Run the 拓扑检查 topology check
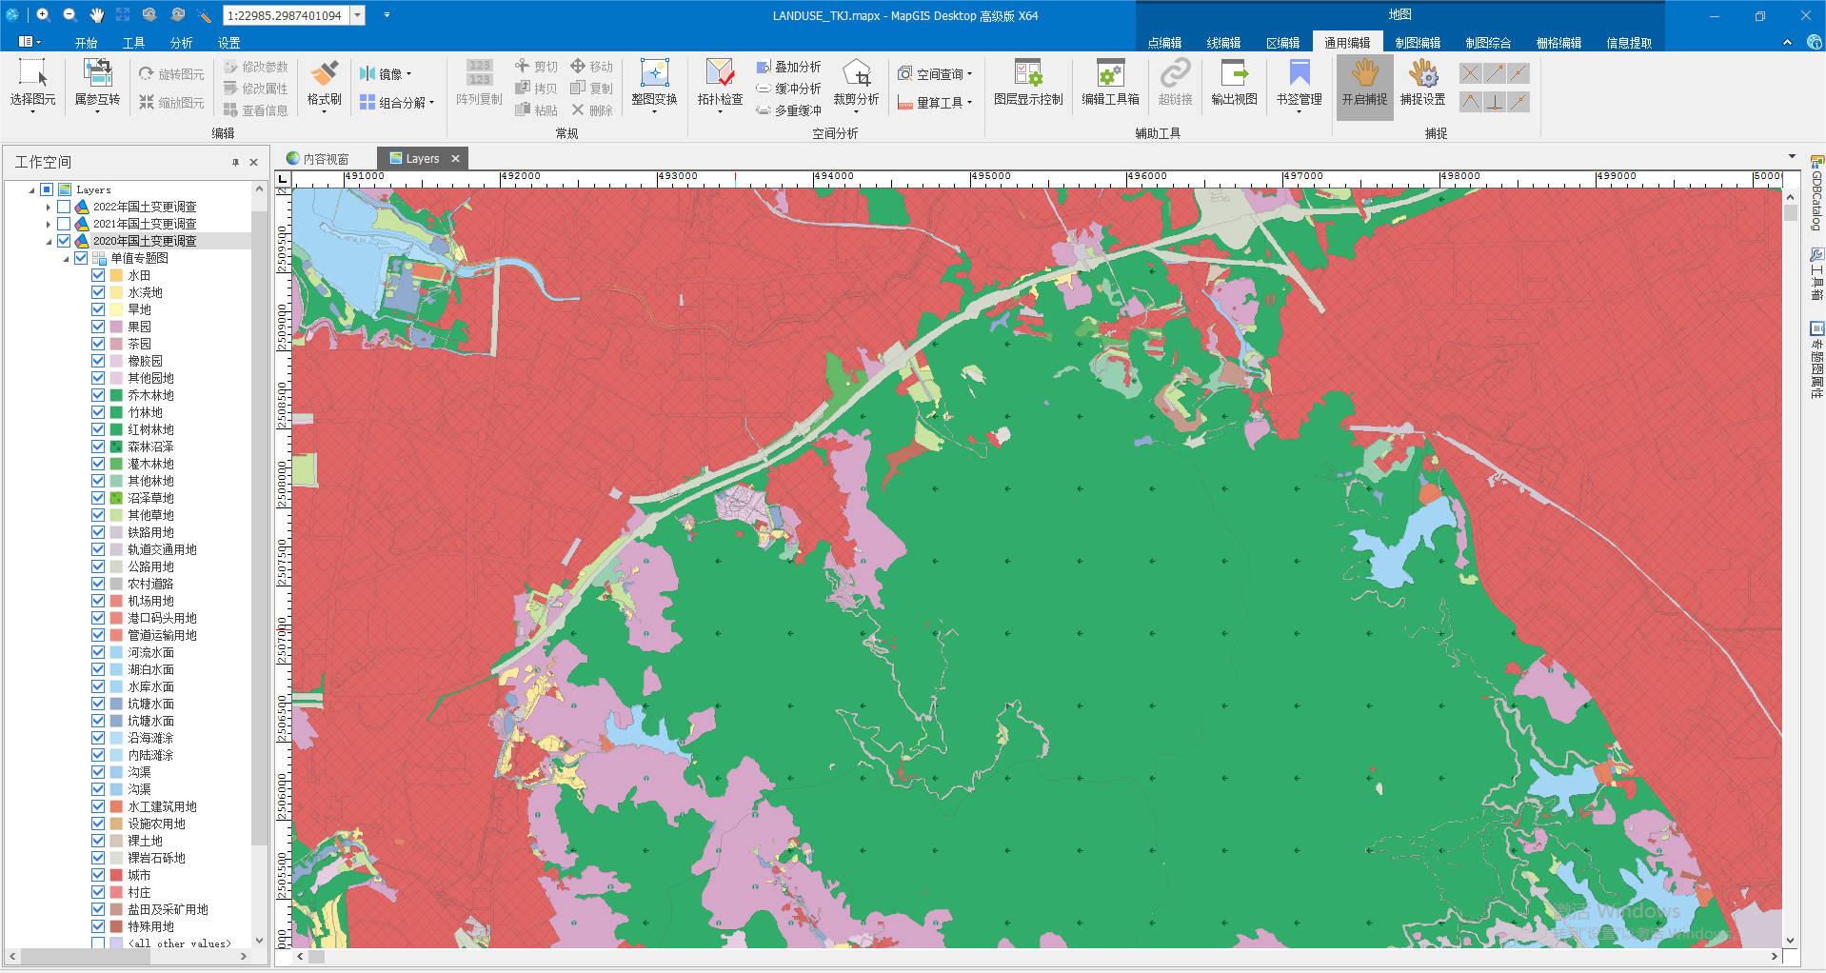Viewport: 1826px width, 973px height. coord(720,74)
